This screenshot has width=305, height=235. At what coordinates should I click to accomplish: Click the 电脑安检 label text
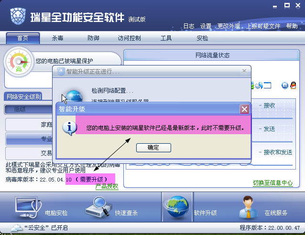56,213
